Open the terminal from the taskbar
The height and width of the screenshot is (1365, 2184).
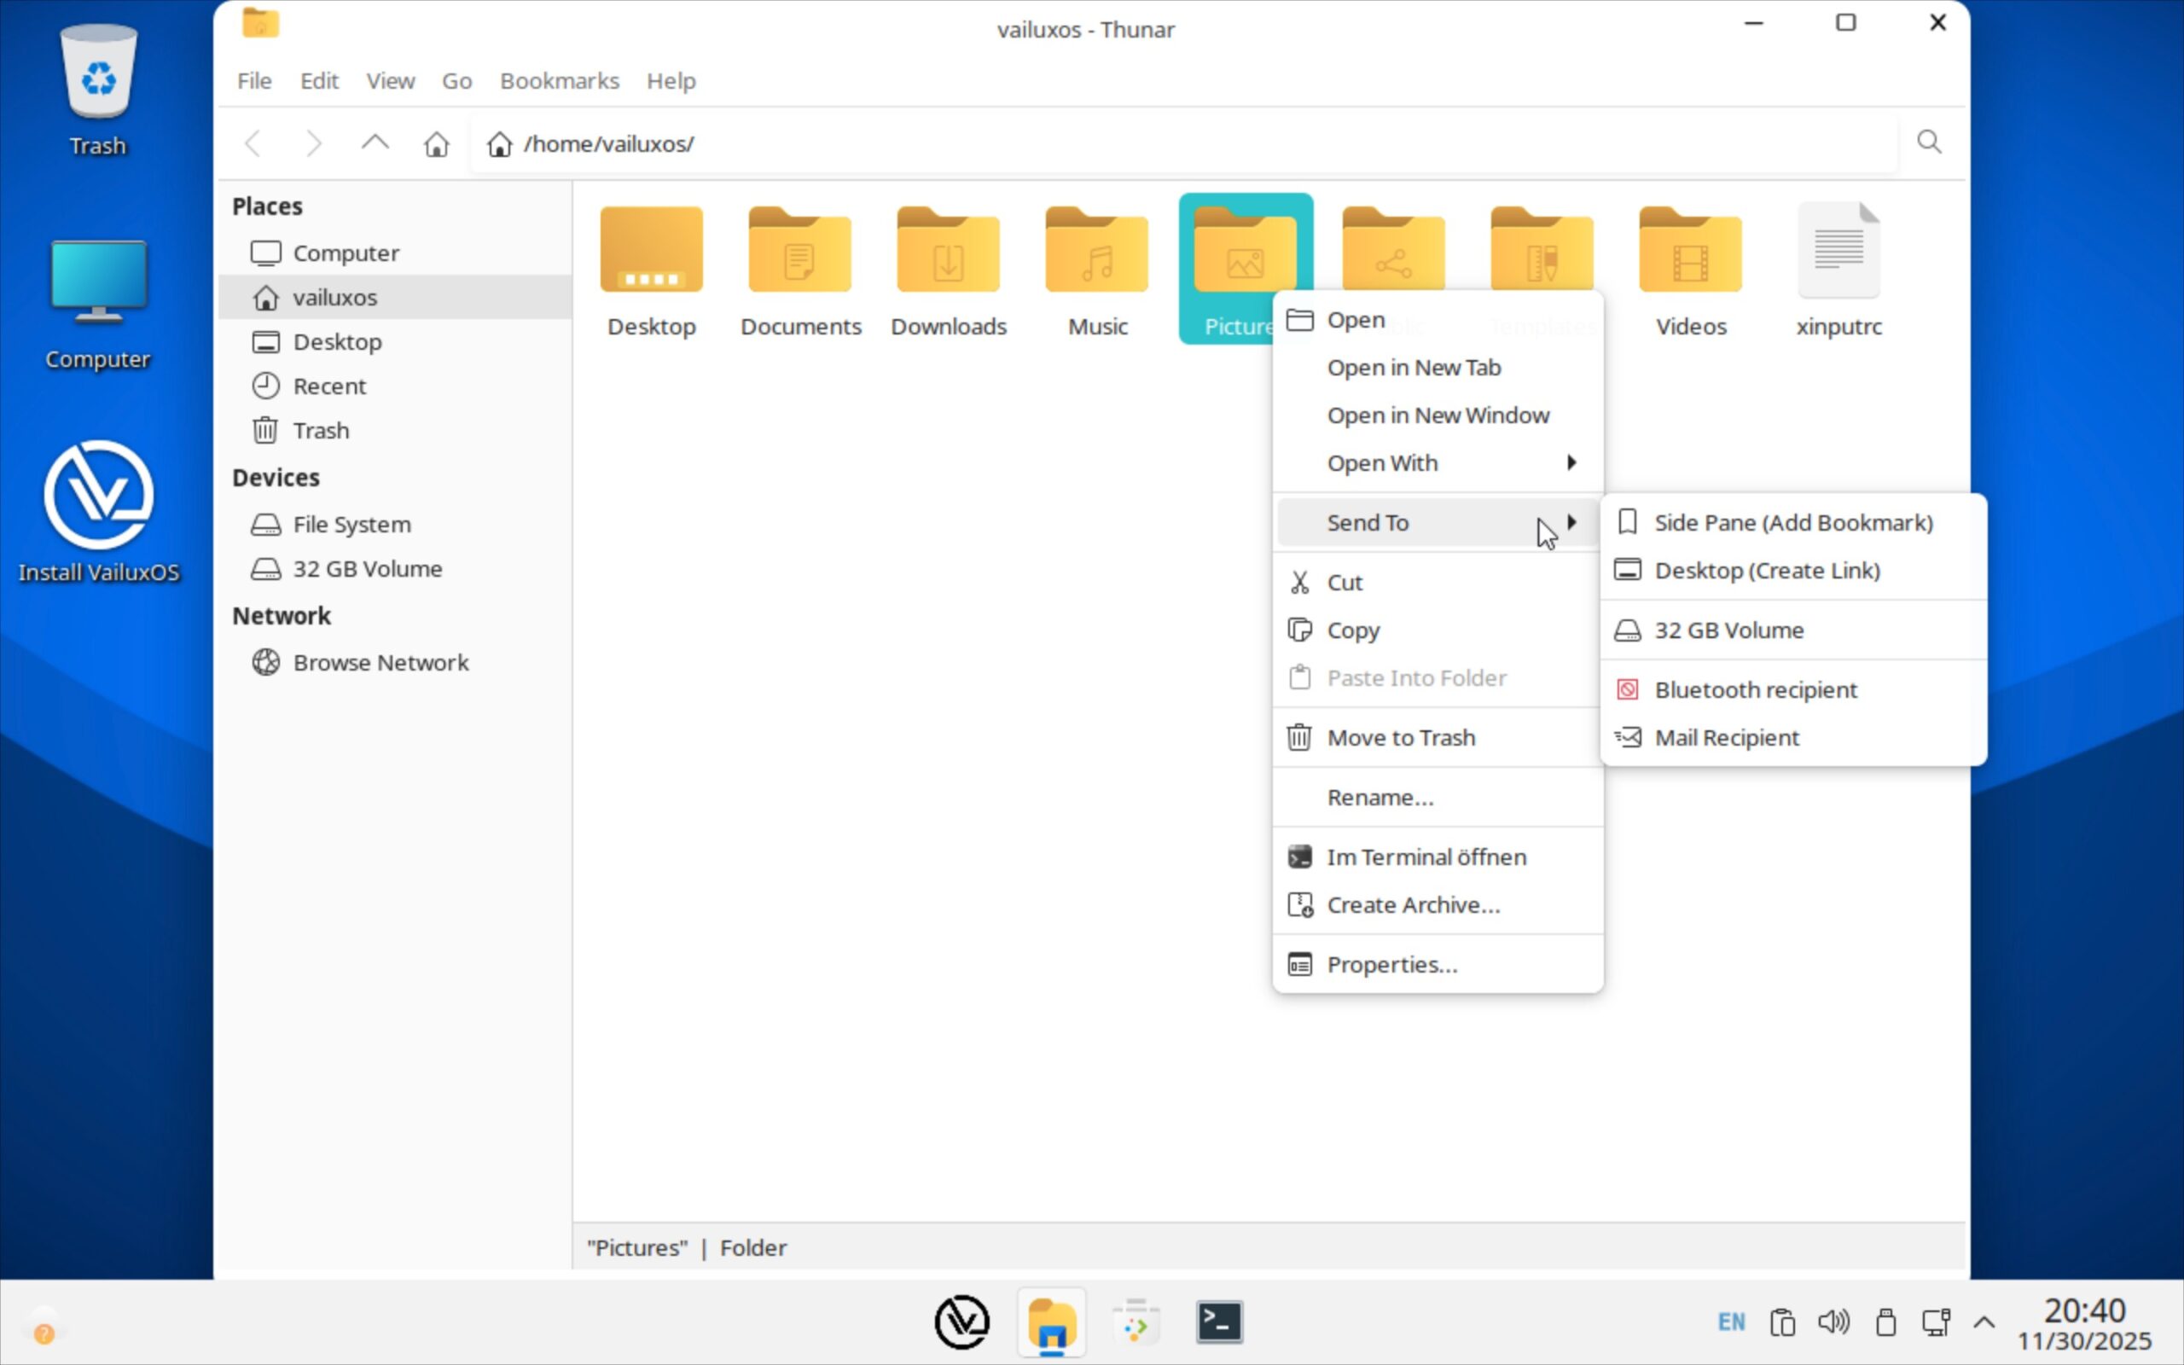[x=1218, y=1322]
